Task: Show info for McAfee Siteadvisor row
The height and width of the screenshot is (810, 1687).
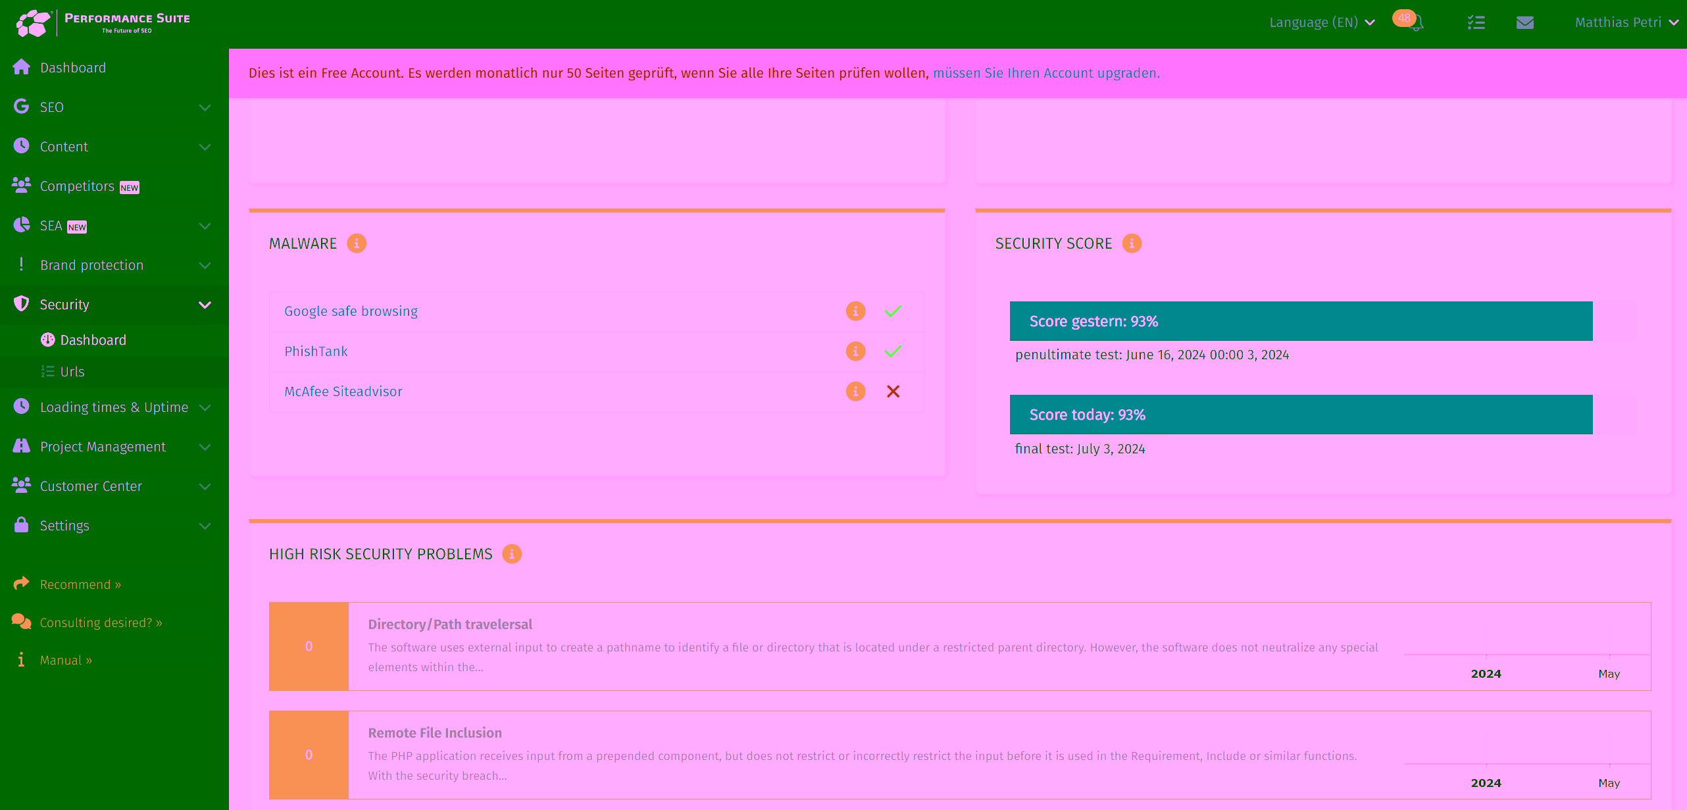Action: coord(855,392)
